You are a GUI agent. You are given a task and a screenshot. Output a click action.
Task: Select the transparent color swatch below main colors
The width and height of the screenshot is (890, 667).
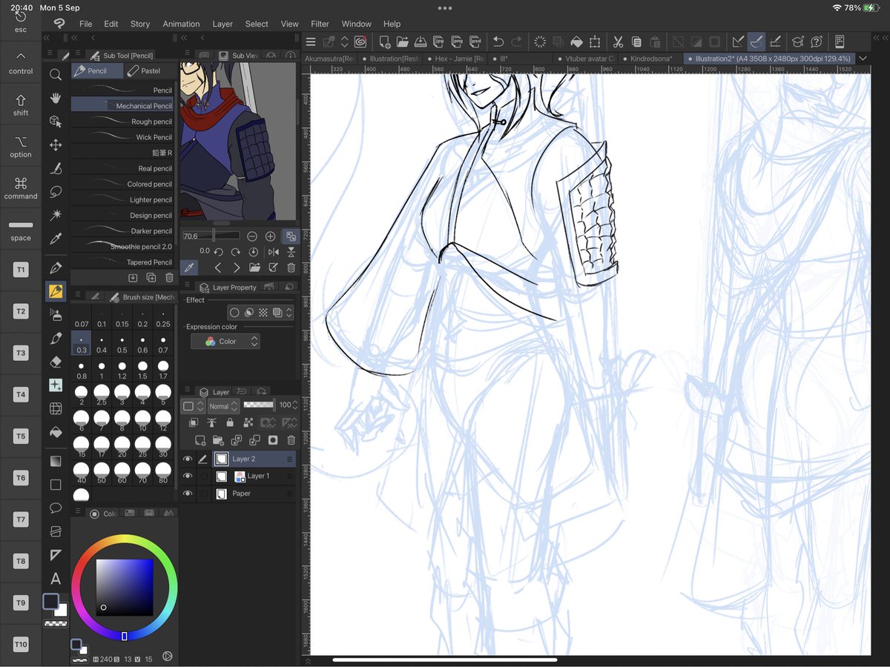point(56,624)
